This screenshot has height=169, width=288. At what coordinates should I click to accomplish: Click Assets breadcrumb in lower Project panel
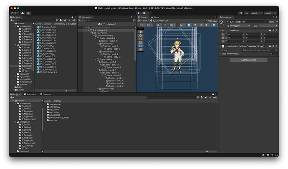pos(48,101)
